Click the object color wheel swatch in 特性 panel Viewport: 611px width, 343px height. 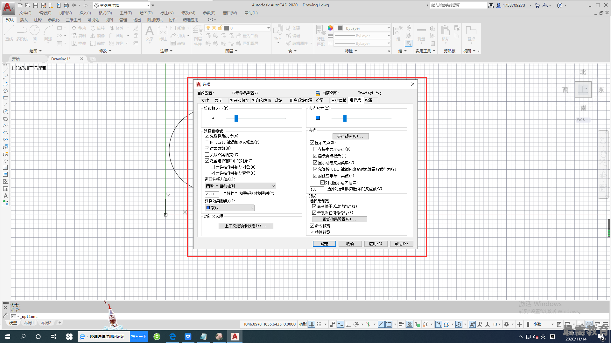tap(330, 28)
